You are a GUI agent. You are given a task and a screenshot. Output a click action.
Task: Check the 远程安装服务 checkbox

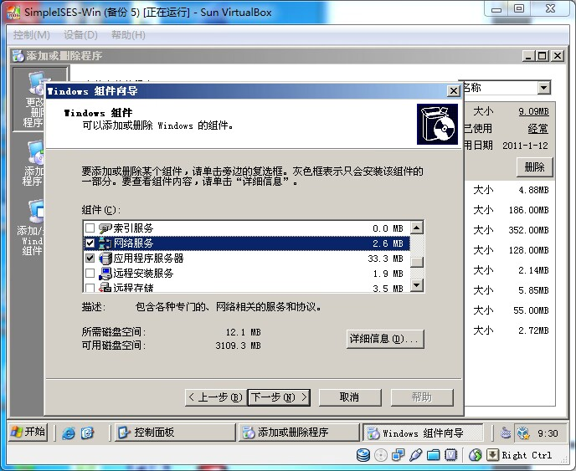coord(90,273)
